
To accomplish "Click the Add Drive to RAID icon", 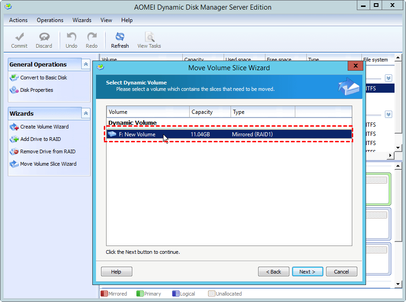I will pyautogui.click(x=14, y=139).
